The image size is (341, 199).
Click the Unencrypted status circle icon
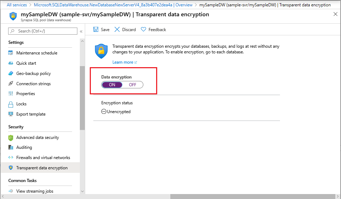point(104,112)
